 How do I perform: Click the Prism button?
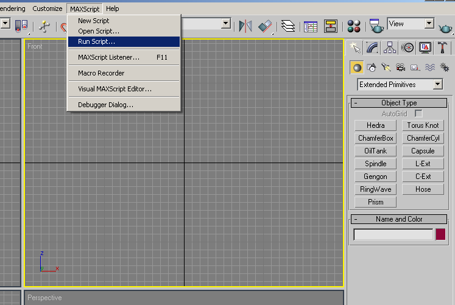(x=375, y=202)
